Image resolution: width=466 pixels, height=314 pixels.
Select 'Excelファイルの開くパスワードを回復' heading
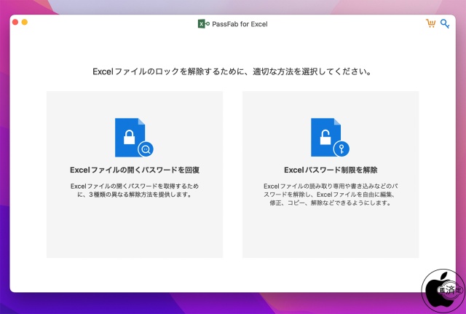[135, 170]
